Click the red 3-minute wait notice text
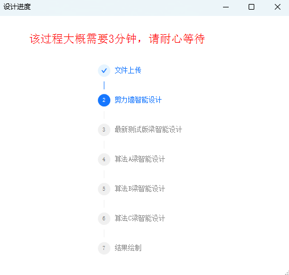Viewport: 289px width, 275px height. (117, 39)
